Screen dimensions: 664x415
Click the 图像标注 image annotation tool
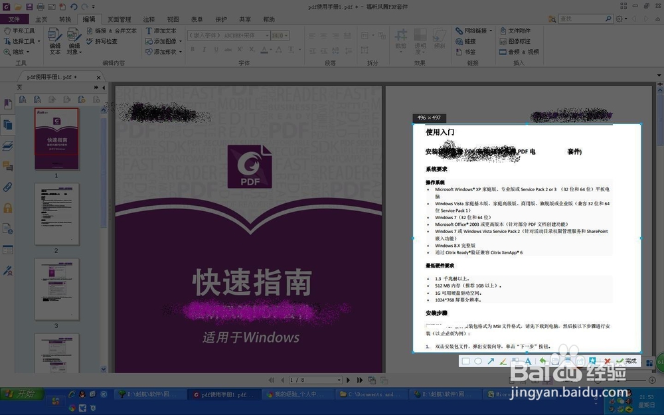coord(515,41)
